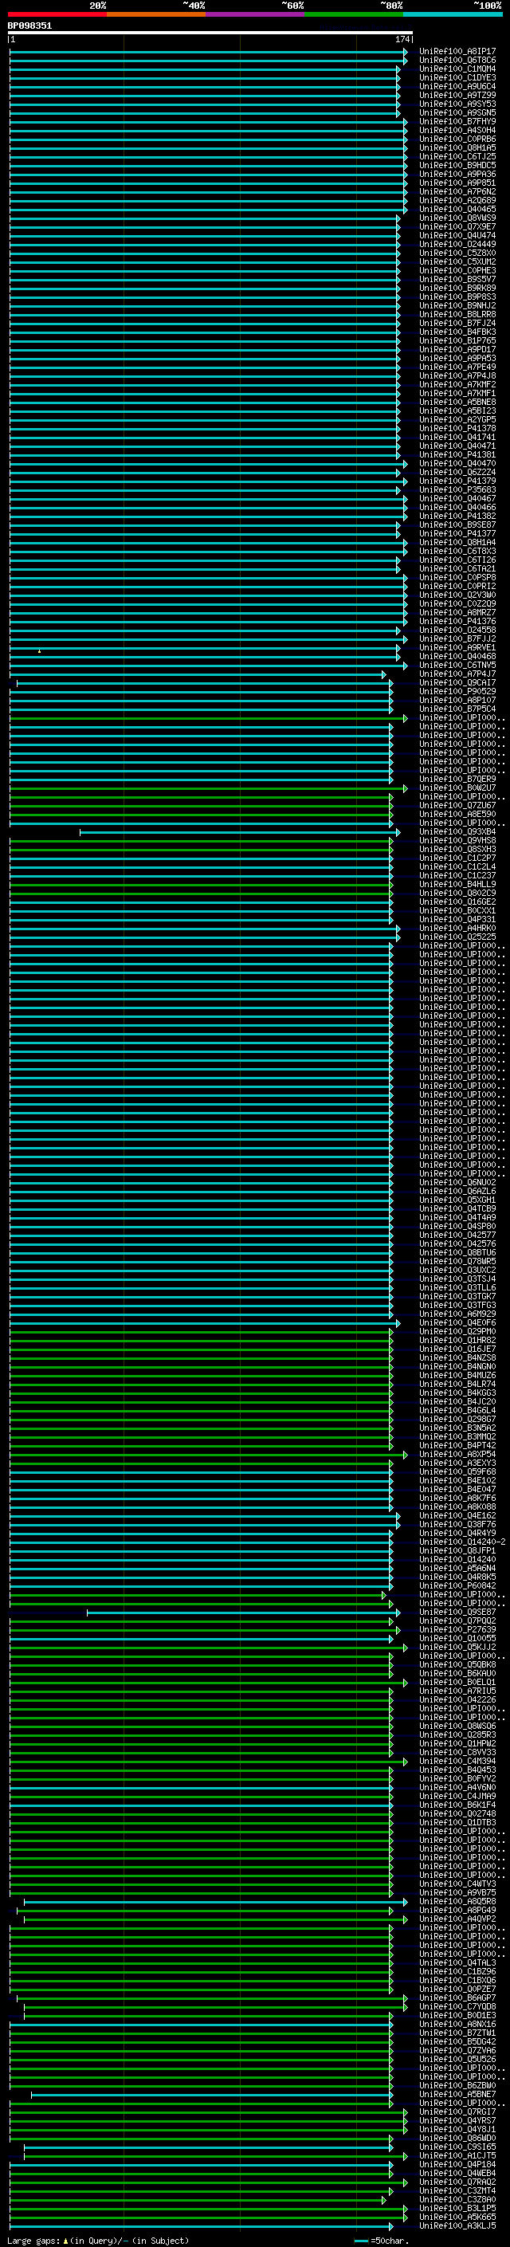Click the UniRef100_B3L1P5 entry
Screen dimensions: 510x2247
457,2208
